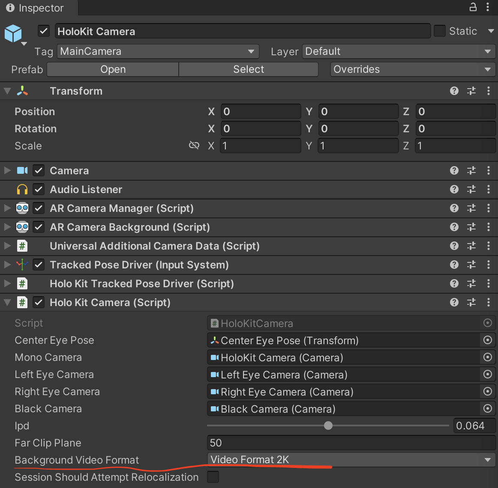Click the Ipd slider handle
Image resolution: width=498 pixels, height=488 pixels.
328,426
